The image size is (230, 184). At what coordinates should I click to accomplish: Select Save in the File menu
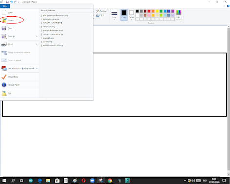(x=20, y=28)
